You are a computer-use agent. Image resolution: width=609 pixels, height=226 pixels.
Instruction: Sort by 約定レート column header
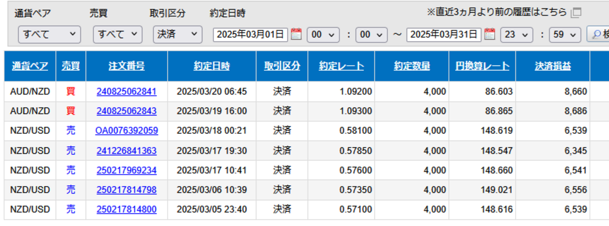coord(341,66)
